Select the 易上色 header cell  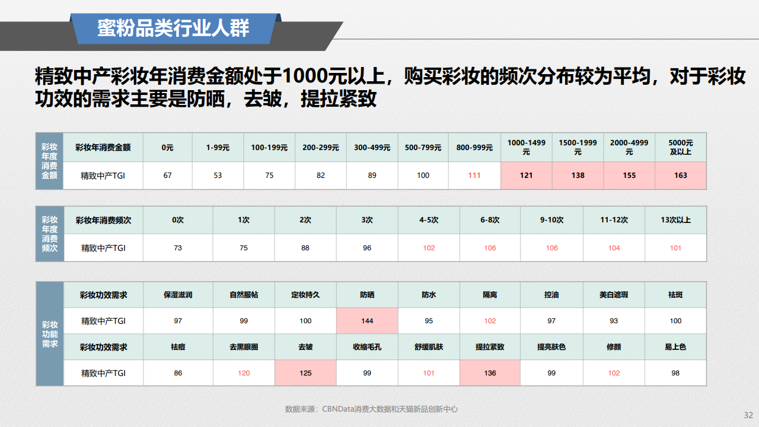(675, 347)
